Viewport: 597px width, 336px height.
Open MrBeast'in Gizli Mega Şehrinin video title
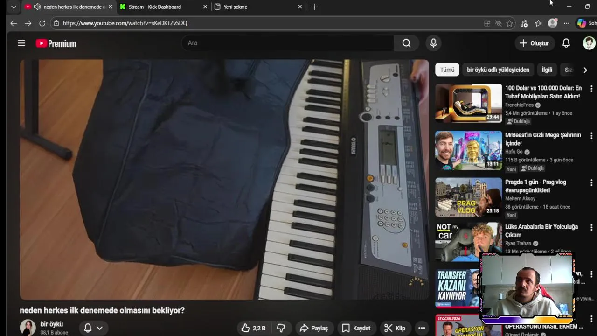[543, 139]
